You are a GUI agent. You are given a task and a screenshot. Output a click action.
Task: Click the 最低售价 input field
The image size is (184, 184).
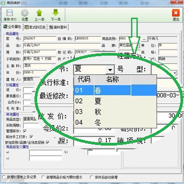[x=27, y=96]
